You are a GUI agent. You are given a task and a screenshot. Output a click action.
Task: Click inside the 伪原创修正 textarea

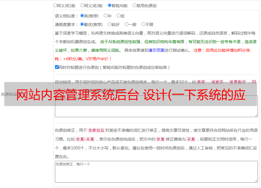click(x=156, y=172)
